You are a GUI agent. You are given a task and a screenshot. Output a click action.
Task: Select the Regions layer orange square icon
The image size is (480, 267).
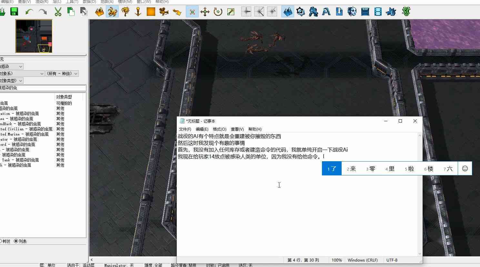(x=151, y=12)
